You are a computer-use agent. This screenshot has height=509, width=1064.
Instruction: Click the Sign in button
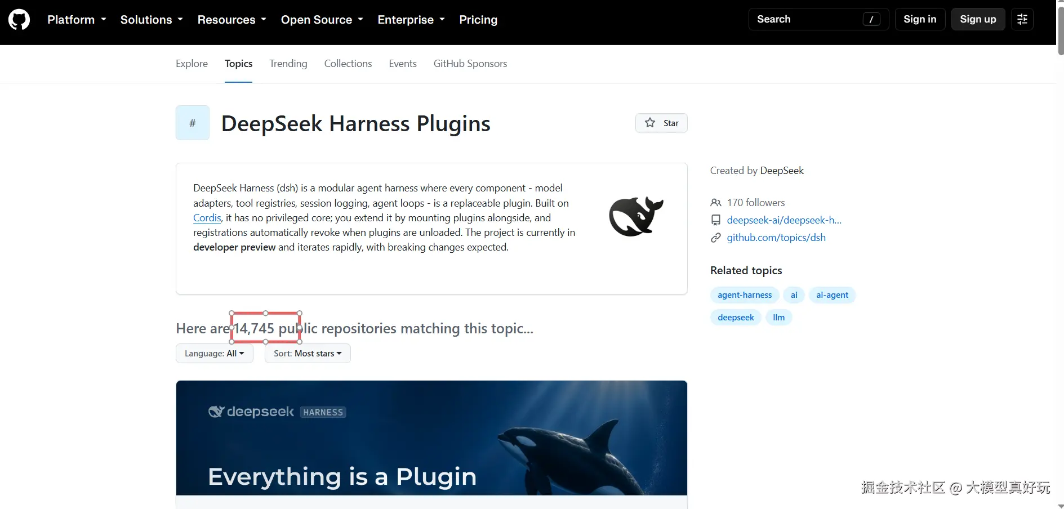[x=920, y=19]
